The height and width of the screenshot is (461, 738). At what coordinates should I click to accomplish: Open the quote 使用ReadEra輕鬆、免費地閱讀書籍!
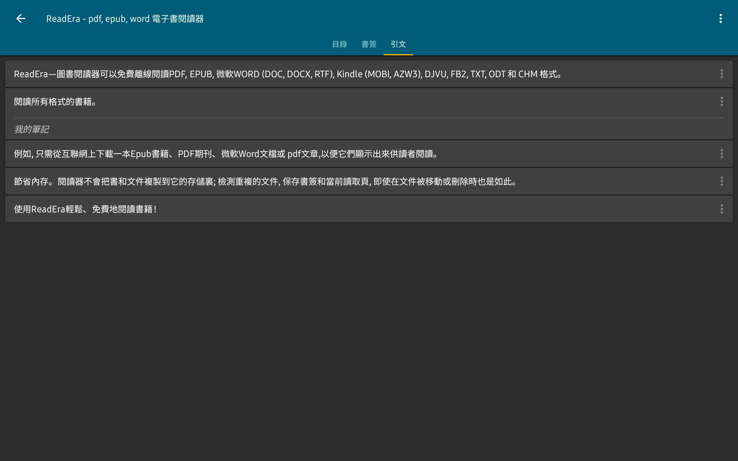369,209
